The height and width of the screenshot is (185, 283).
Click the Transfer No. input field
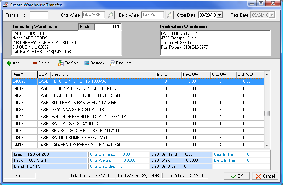point(39,15)
